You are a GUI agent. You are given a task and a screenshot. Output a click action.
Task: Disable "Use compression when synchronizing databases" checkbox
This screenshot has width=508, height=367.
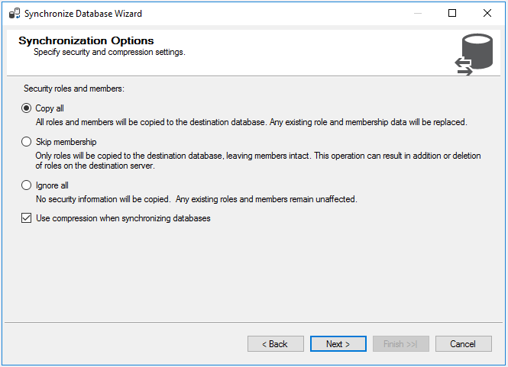pos(27,218)
